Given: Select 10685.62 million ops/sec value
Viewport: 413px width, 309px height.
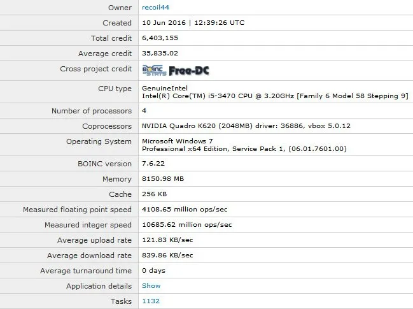Looking at the screenshot, I should coord(187,225).
